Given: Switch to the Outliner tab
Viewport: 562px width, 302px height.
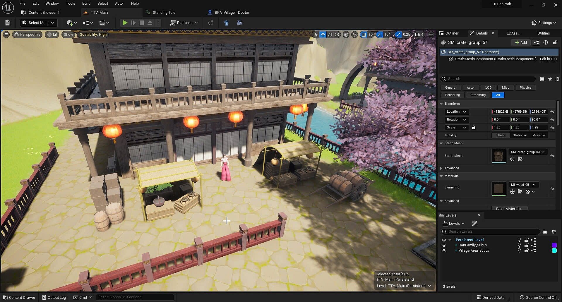Looking at the screenshot, I should pyautogui.click(x=452, y=33).
